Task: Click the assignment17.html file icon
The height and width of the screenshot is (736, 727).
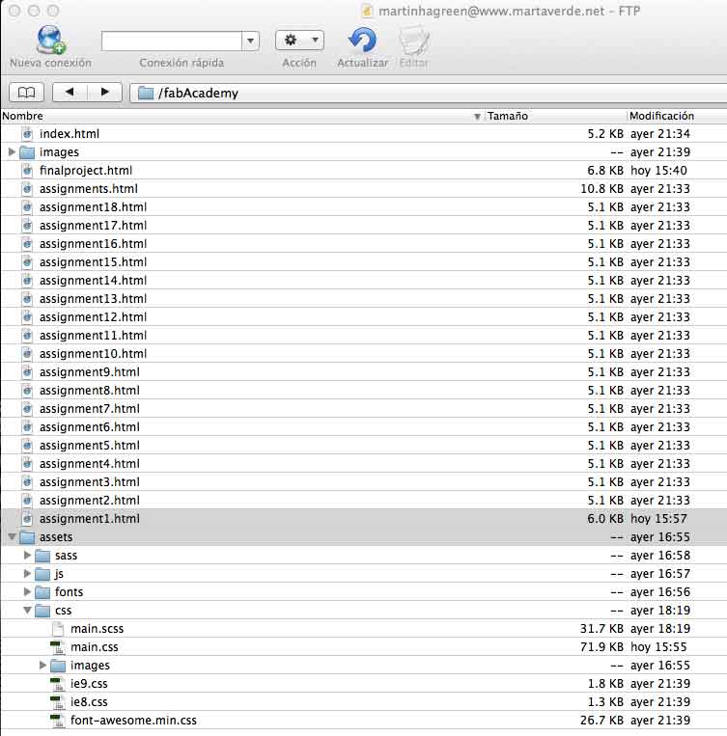Action: pos(27,226)
